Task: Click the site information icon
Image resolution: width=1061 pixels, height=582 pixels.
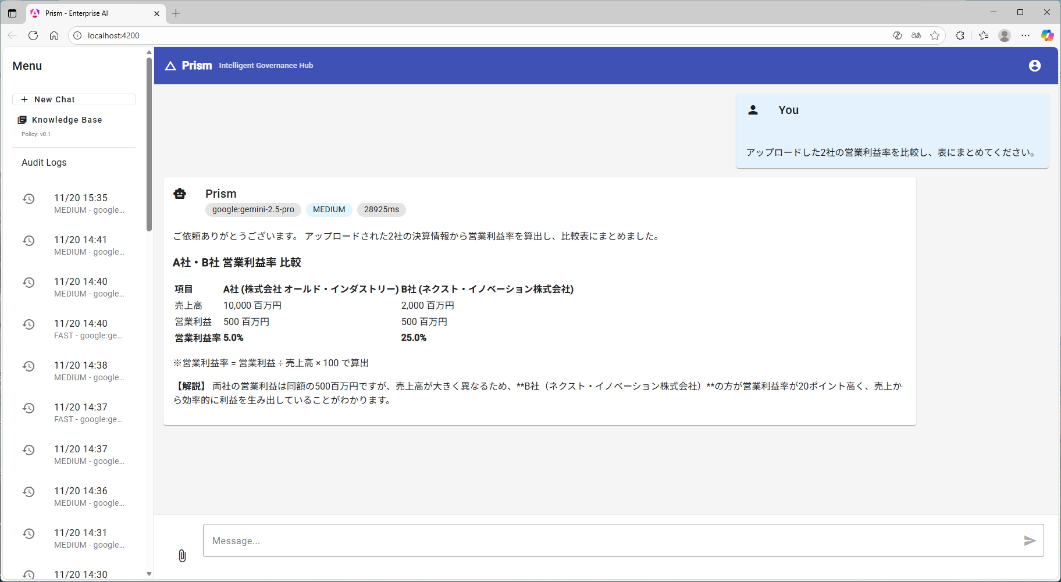Action: point(77,35)
